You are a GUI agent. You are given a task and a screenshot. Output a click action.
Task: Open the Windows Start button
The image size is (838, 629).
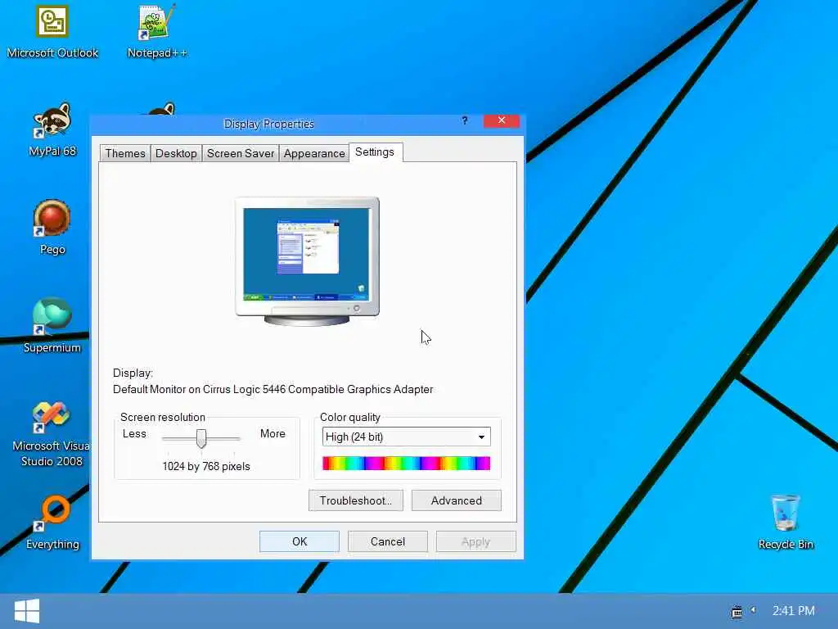(27, 611)
